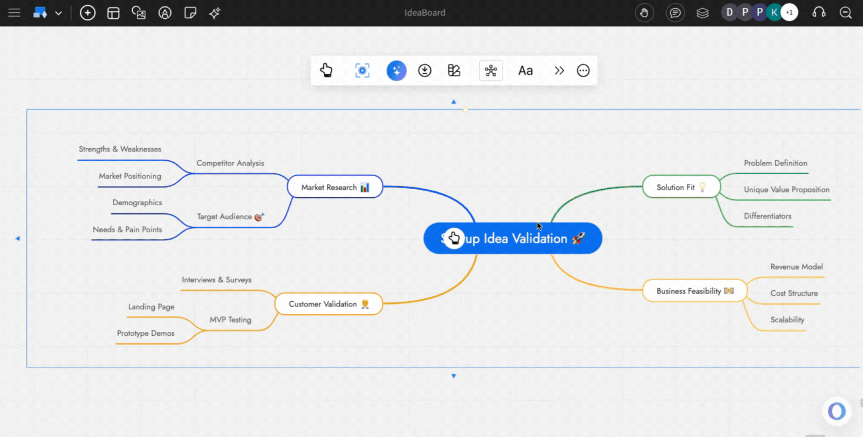Click the board logo icon

click(x=40, y=12)
